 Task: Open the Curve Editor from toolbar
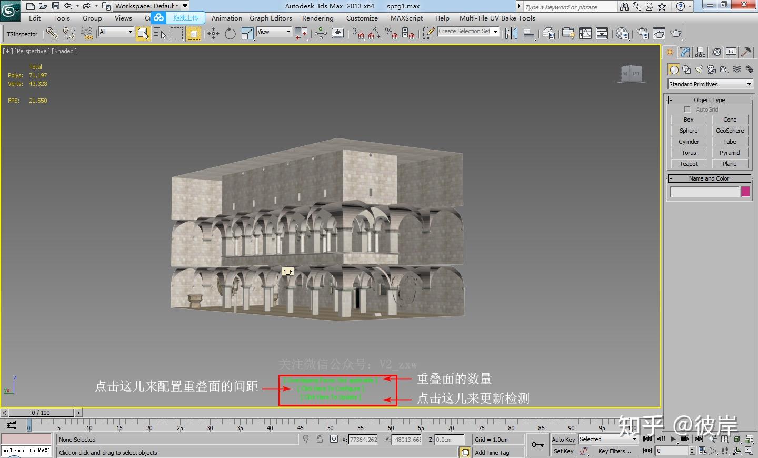[585, 34]
